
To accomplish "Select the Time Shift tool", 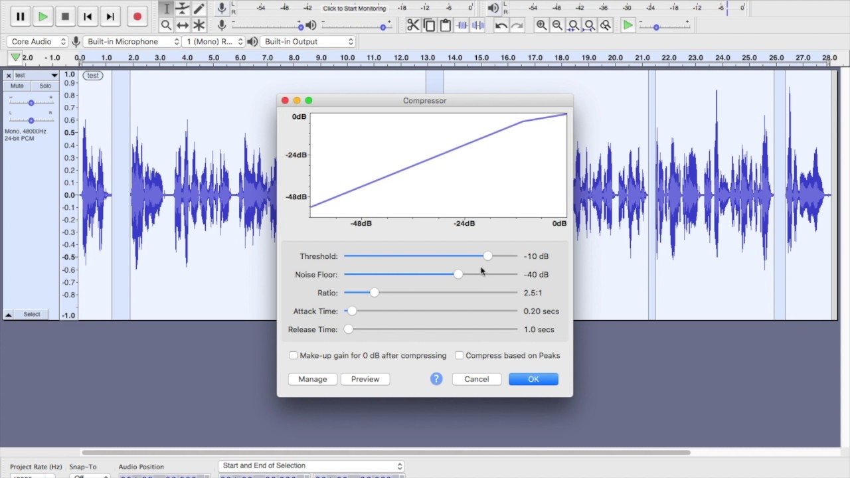I will tap(183, 25).
